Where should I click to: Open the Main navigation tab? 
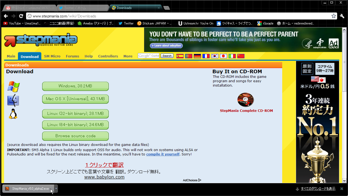pos(11,56)
